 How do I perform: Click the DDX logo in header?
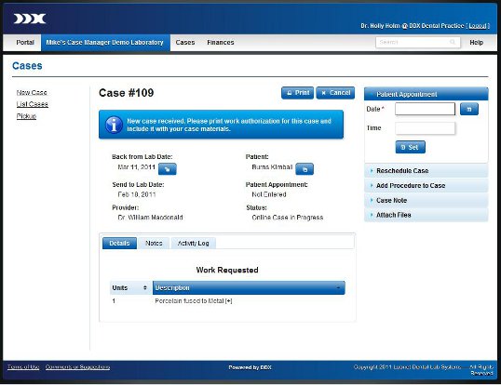tap(30, 19)
